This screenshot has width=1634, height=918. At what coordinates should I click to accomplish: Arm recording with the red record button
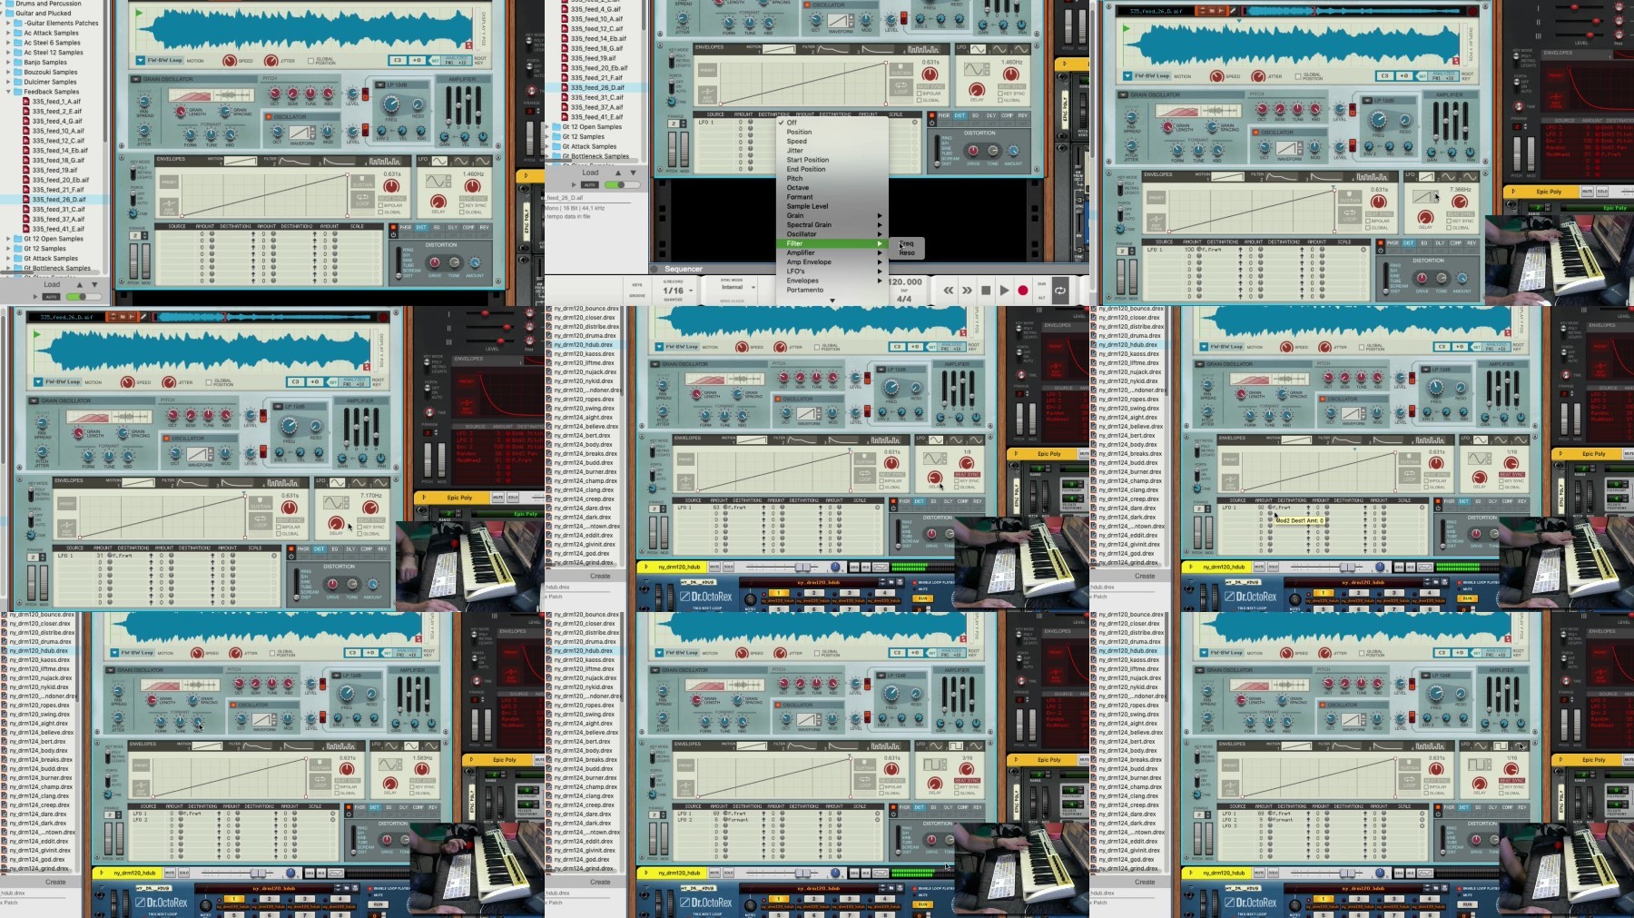click(1023, 291)
